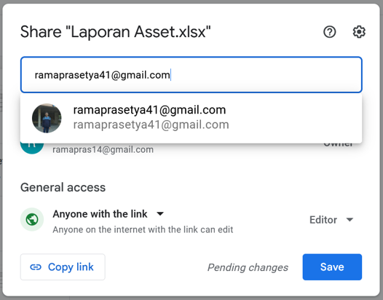Expand the Anyone with the link dropdown
Image resolution: width=383 pixels, height=300 pixels.
pos(160,214)
